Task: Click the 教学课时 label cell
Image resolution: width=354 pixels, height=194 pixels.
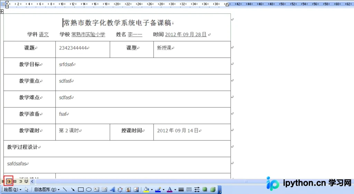Action: tap(30, 132)
